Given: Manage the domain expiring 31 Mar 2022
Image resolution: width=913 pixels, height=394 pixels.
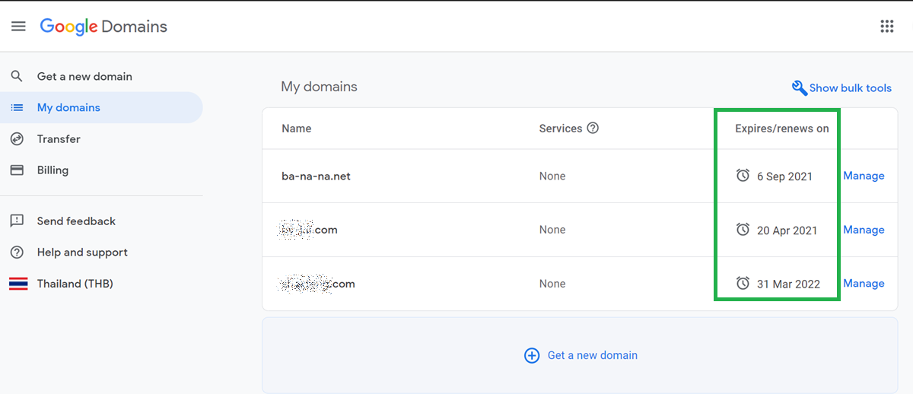Looking at the screenshot, I should 864,284.
